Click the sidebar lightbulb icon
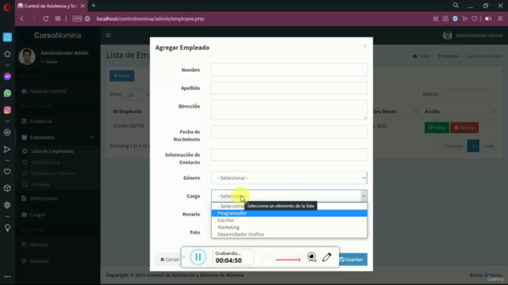508x285 pixels. coord(7,227)
